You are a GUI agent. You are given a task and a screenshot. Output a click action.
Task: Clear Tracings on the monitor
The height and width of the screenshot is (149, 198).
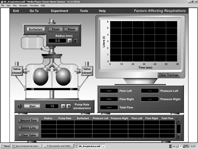click(x=169, y=75)
